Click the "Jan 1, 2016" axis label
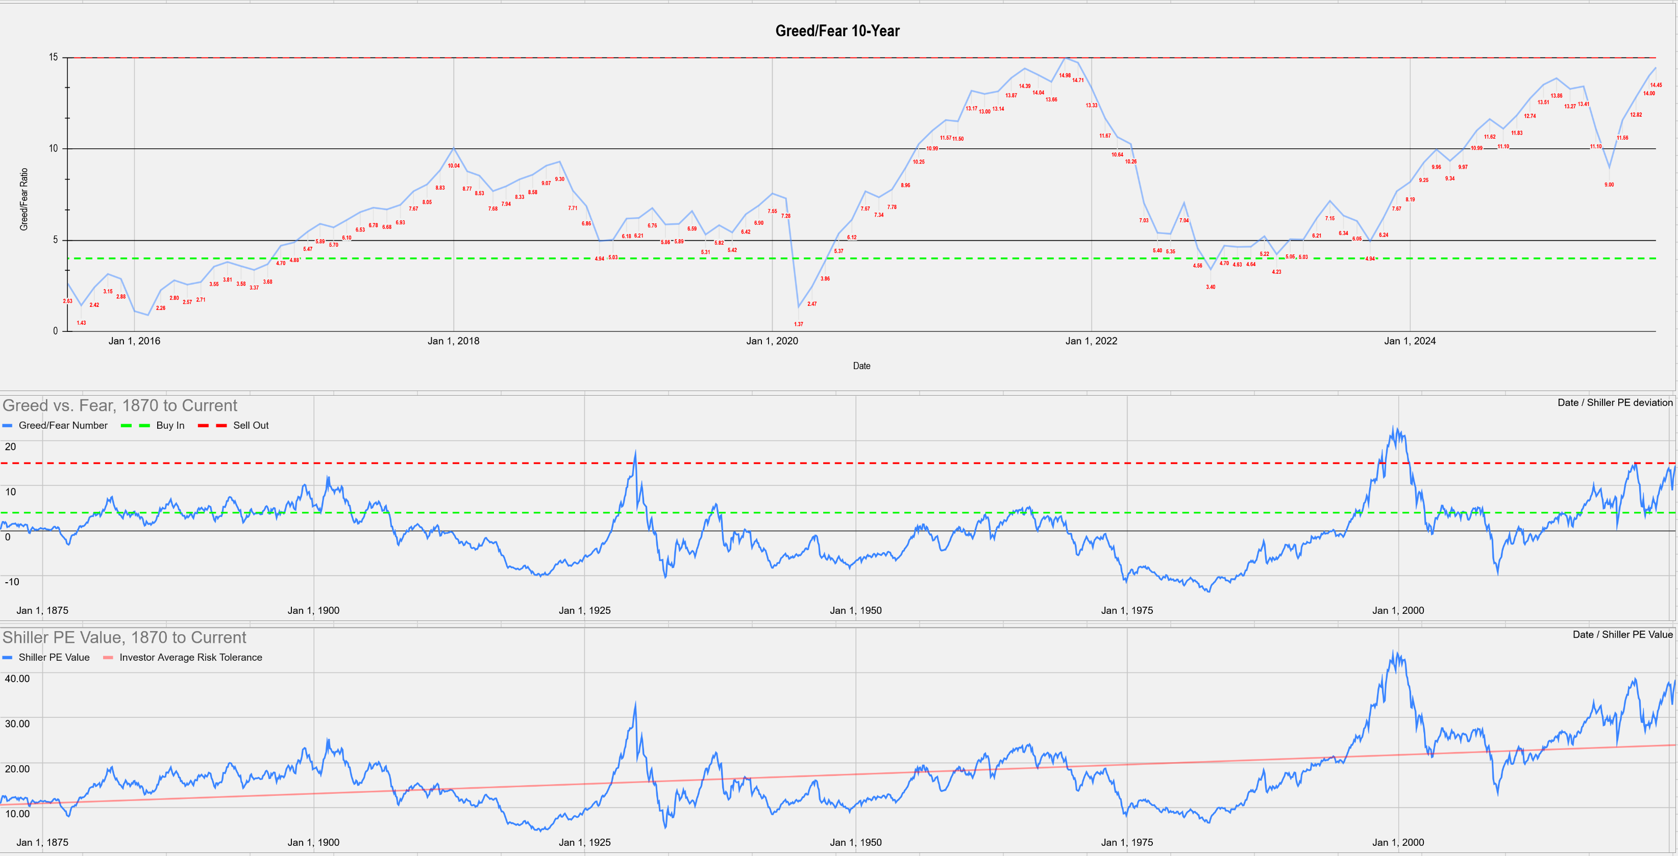 [134, 341]
